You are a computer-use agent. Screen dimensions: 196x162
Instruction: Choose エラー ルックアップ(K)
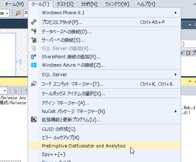104,138
